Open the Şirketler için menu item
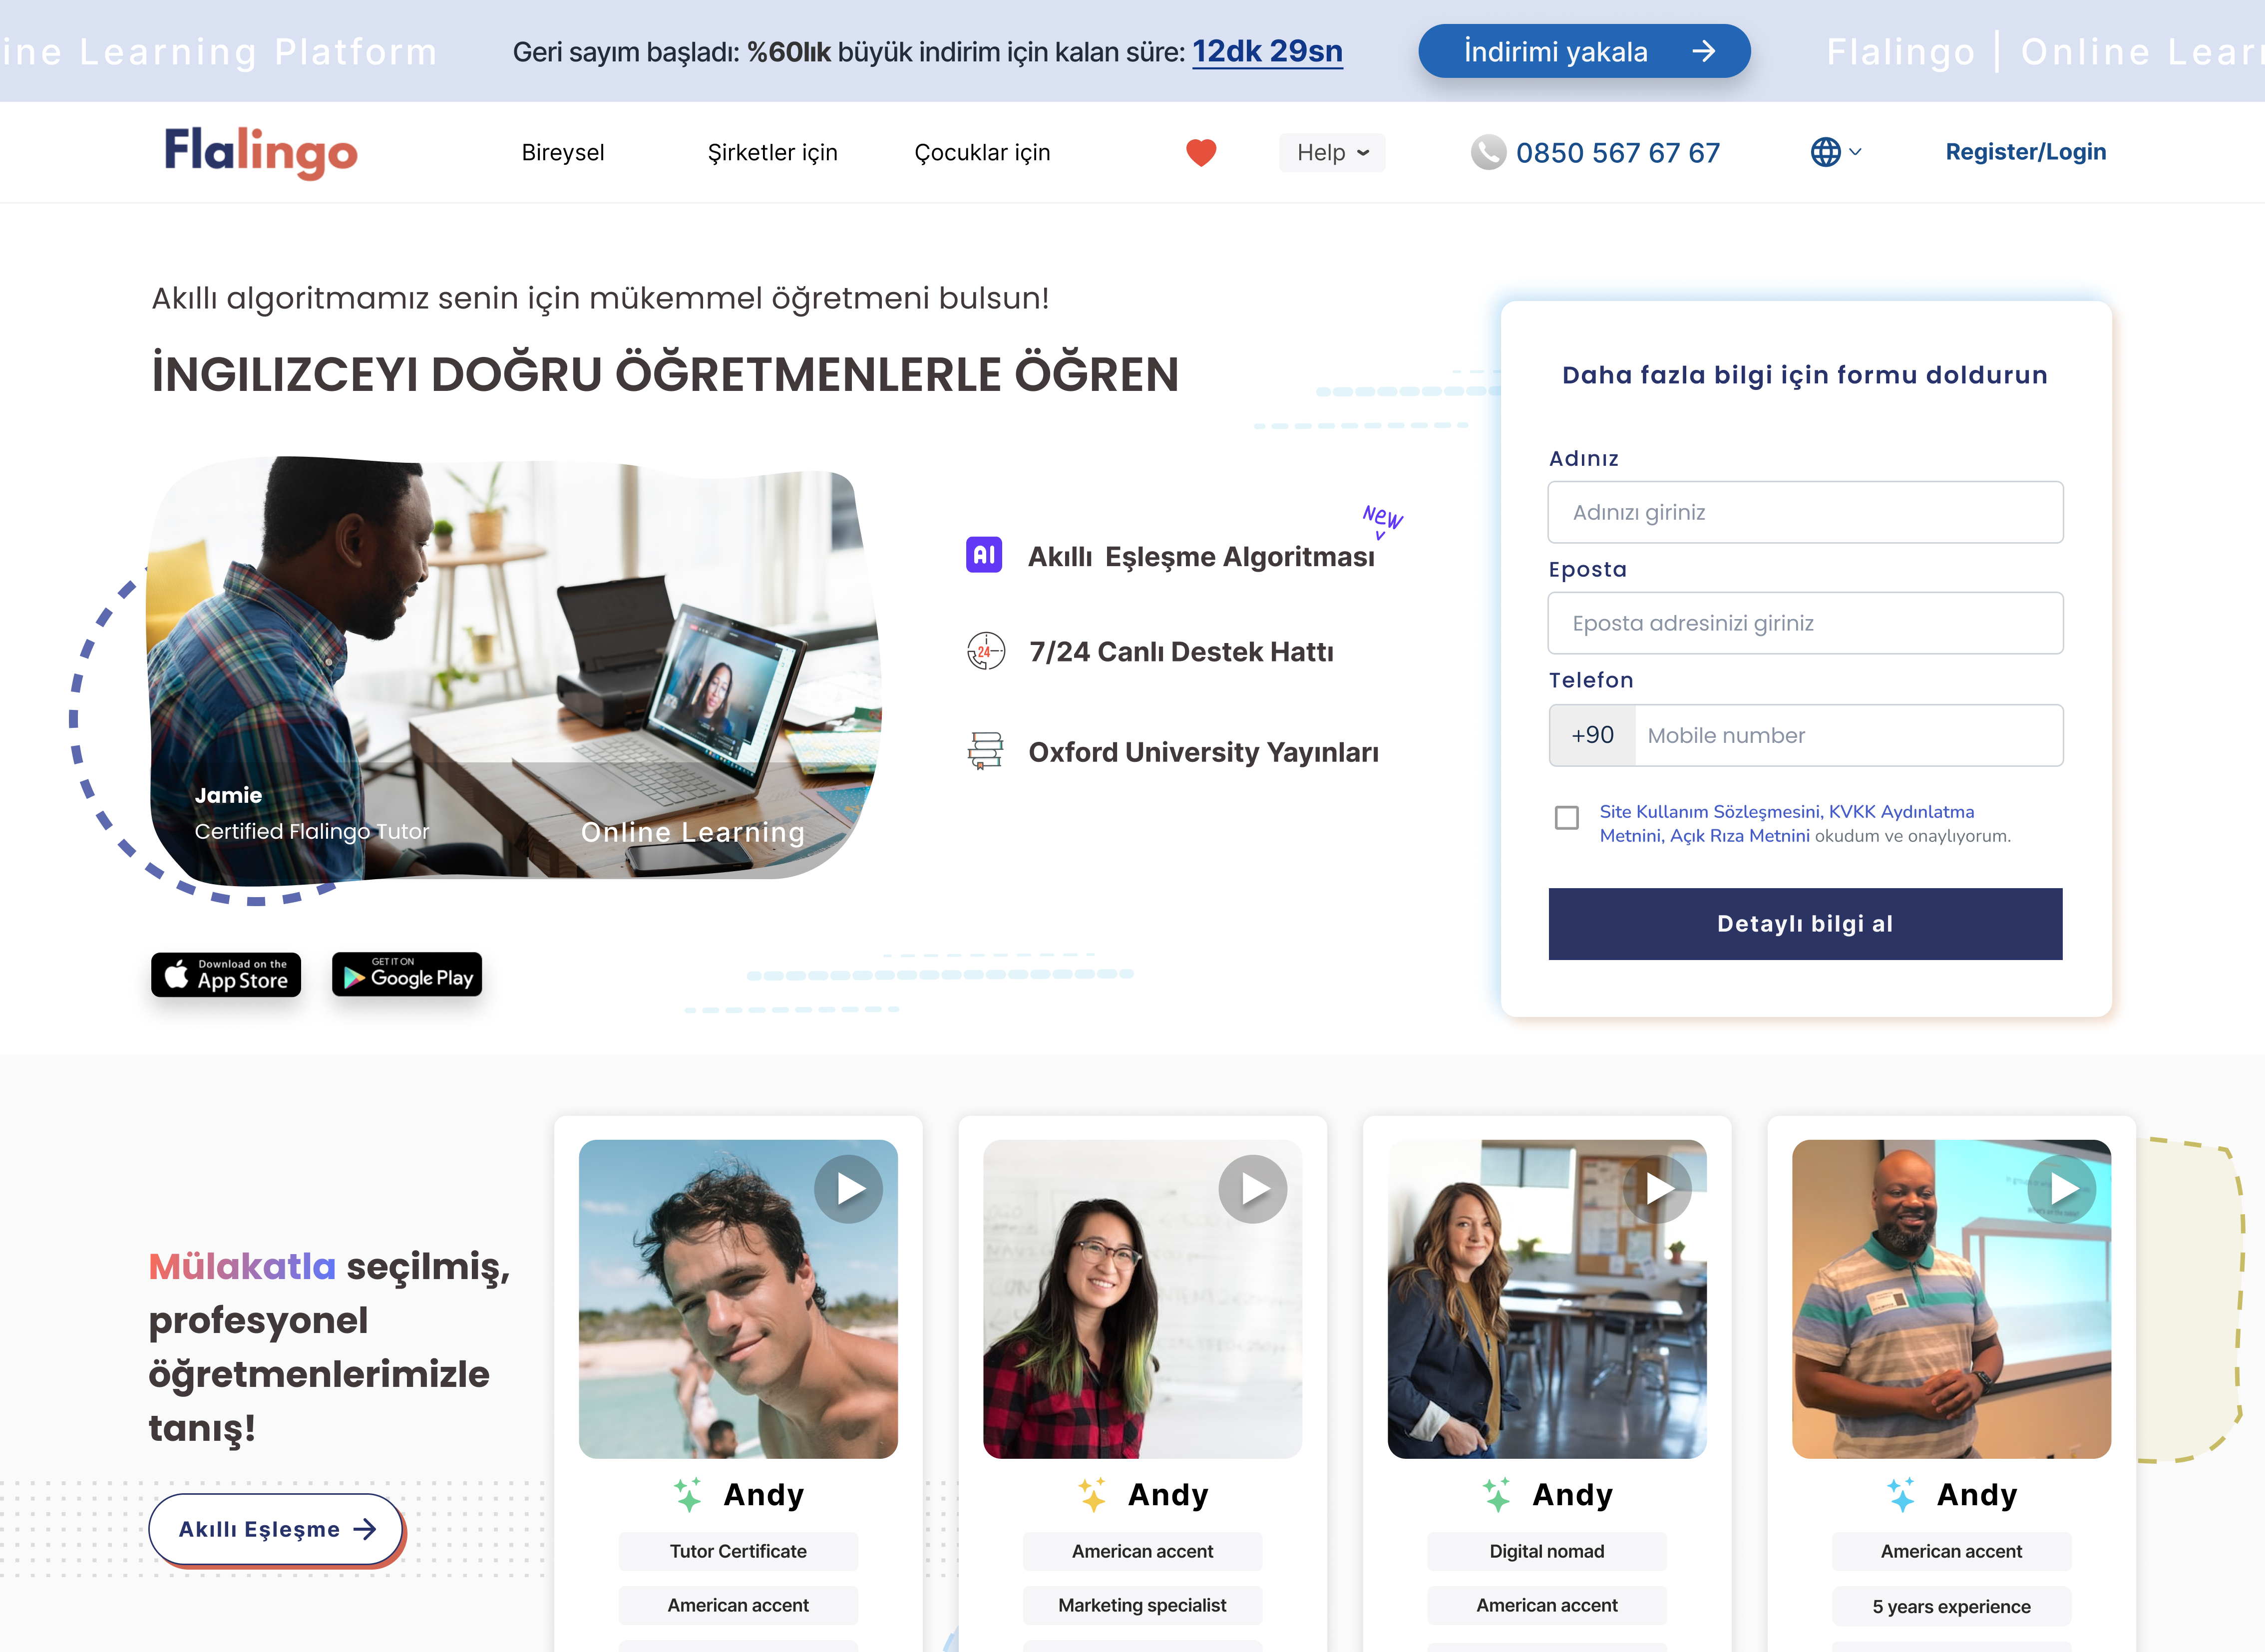The height and width of the screenshot is (1652, 2265). (x=772, y=152)
